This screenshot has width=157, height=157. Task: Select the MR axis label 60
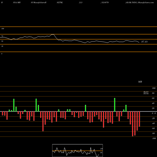(x=153, y=98)
